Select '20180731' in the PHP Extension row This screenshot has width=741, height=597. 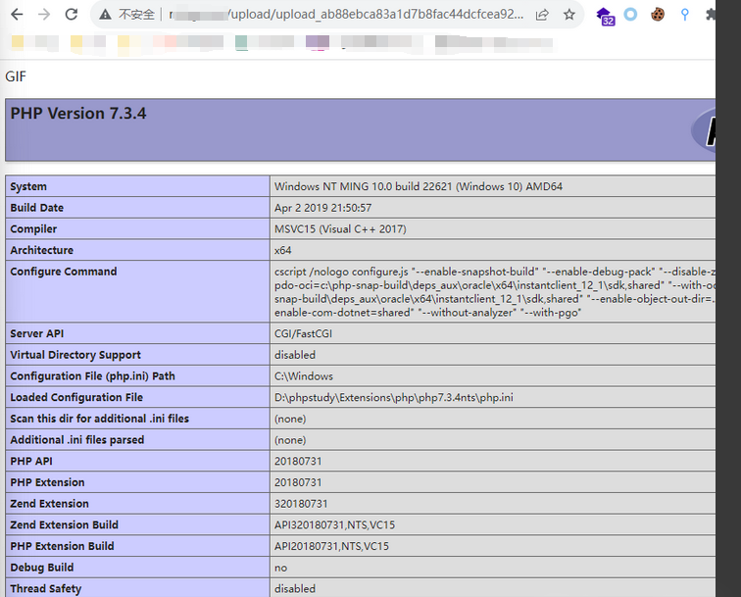(298, 482)
